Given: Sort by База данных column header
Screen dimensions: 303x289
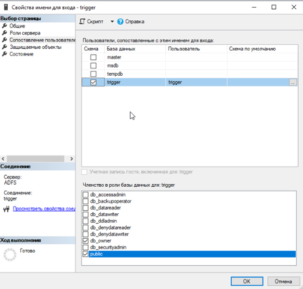Looking at the screenshot, I should (135, 49).
